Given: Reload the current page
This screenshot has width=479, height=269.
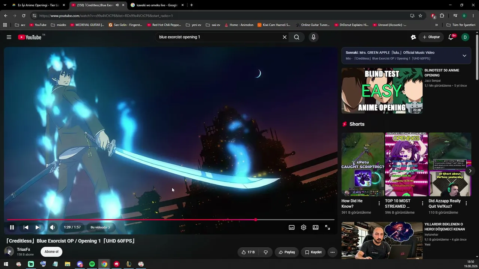Looking at the screenshot, I should [x=24, y=16].
